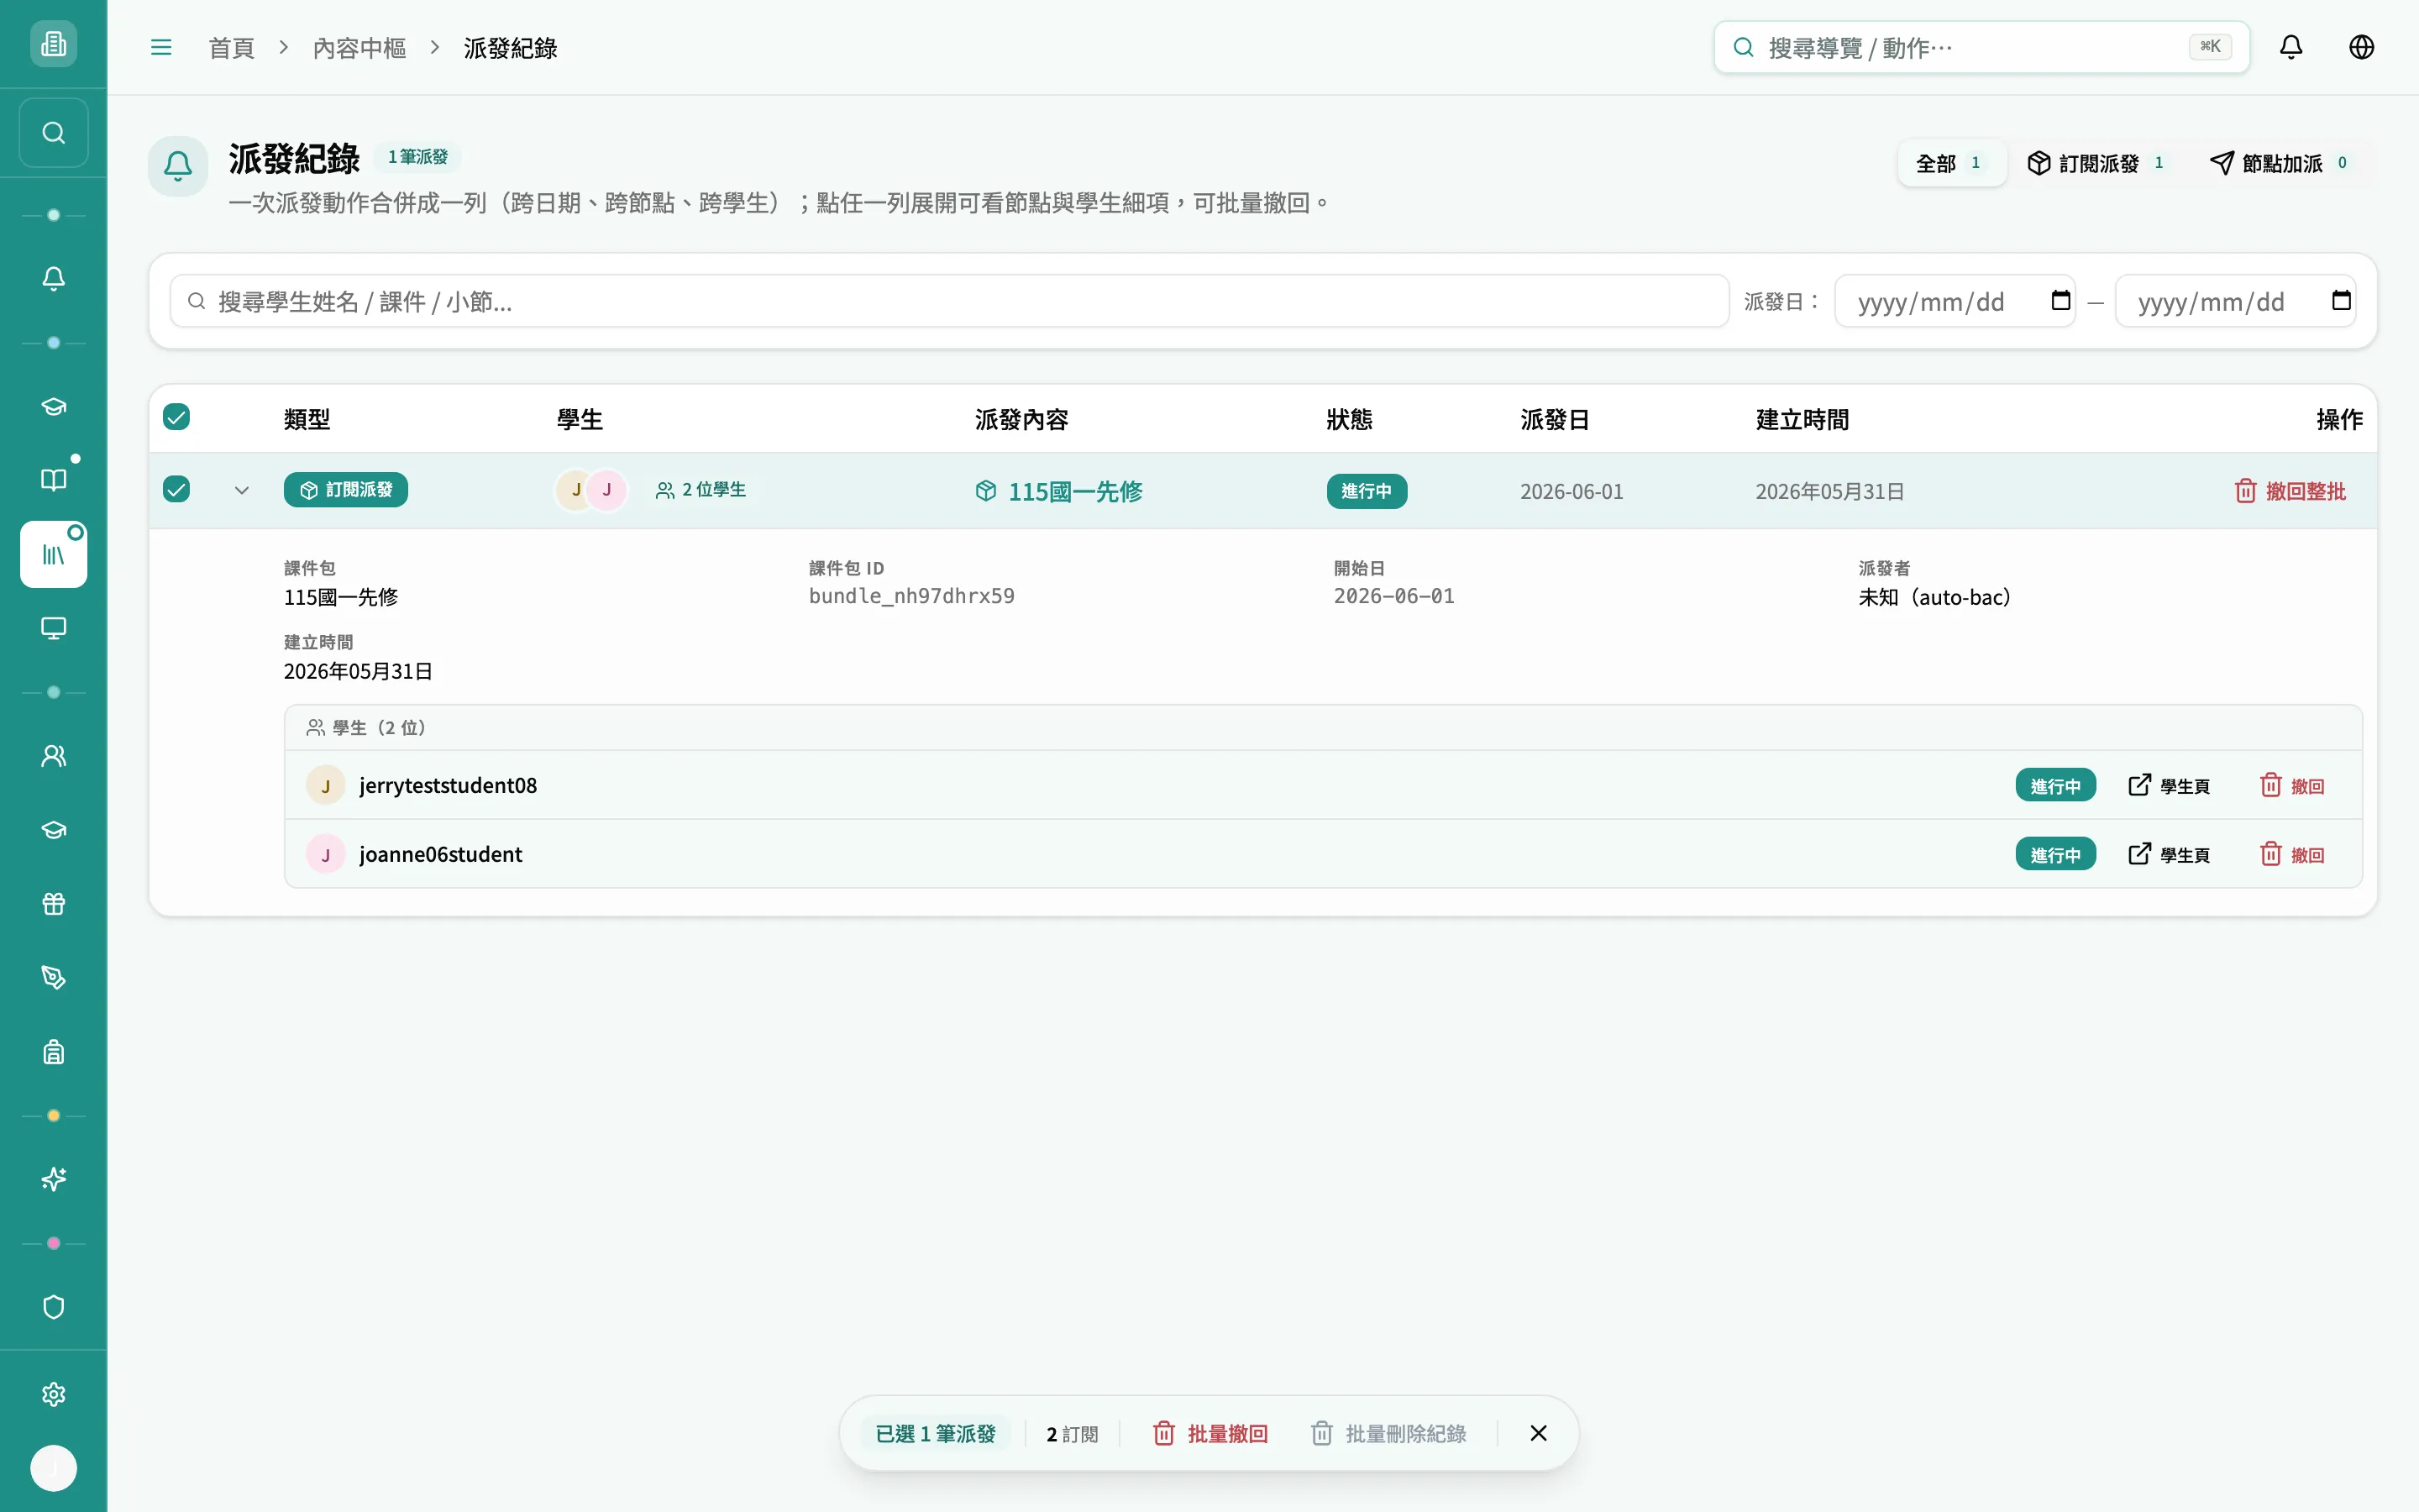Screen dimensions: 2419x1512
Task: Open calendar picker for end date
Action: point(2341,300)
